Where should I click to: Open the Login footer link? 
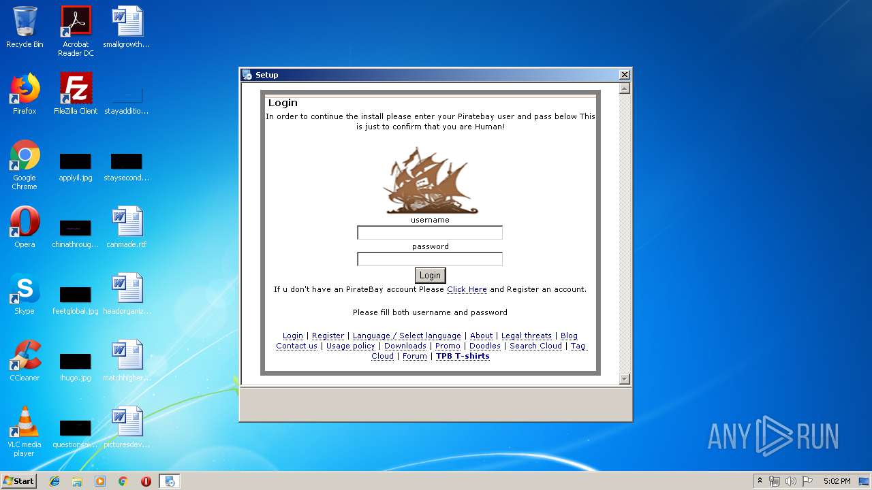click(293, 336)
